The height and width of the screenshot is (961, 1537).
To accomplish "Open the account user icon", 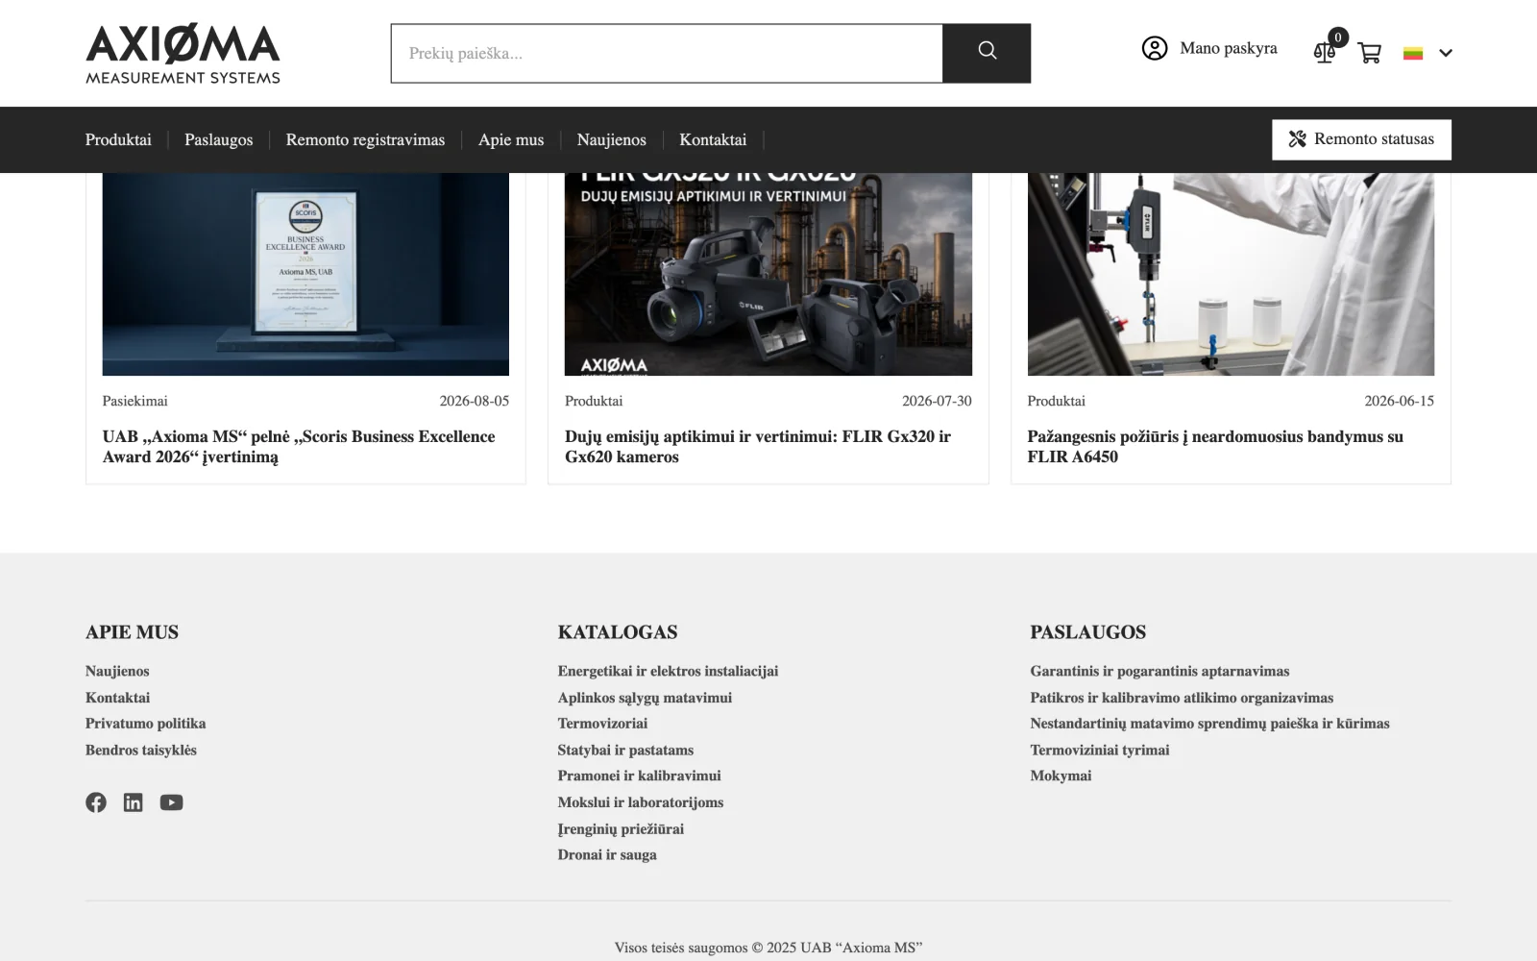I will (1154, 48).
